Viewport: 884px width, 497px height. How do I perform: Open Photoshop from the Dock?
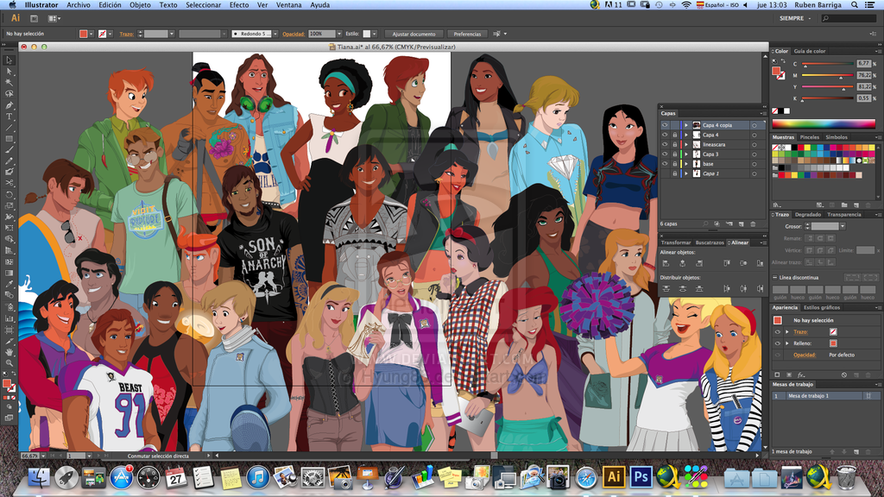tap(641, 476)
